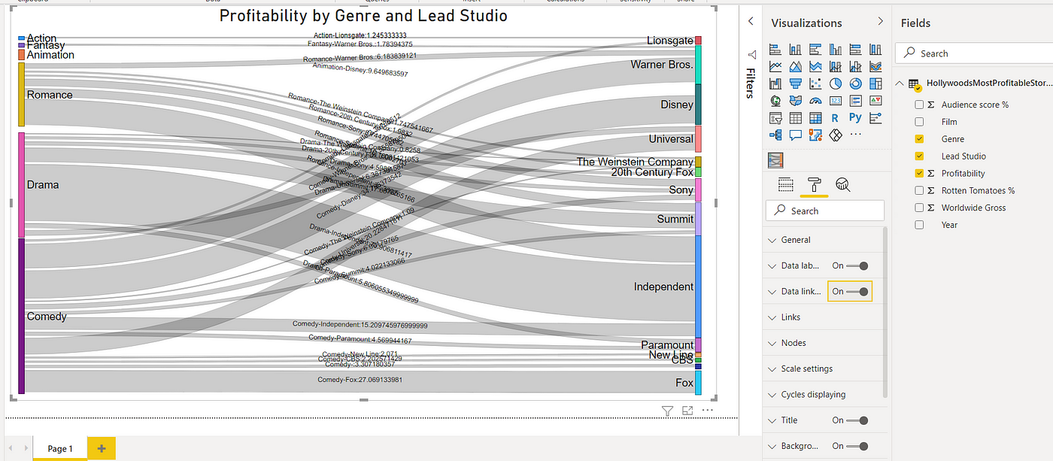Viewport: 1053px width, 461px height.
Task: Expand the Filters pane with the left chevron
Action: [750, 22]
